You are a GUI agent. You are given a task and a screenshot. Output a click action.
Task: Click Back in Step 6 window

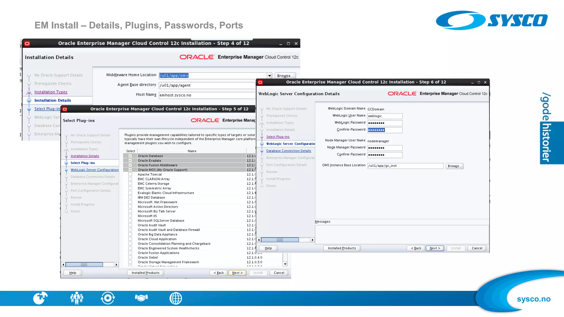click(x=416, y=248)
